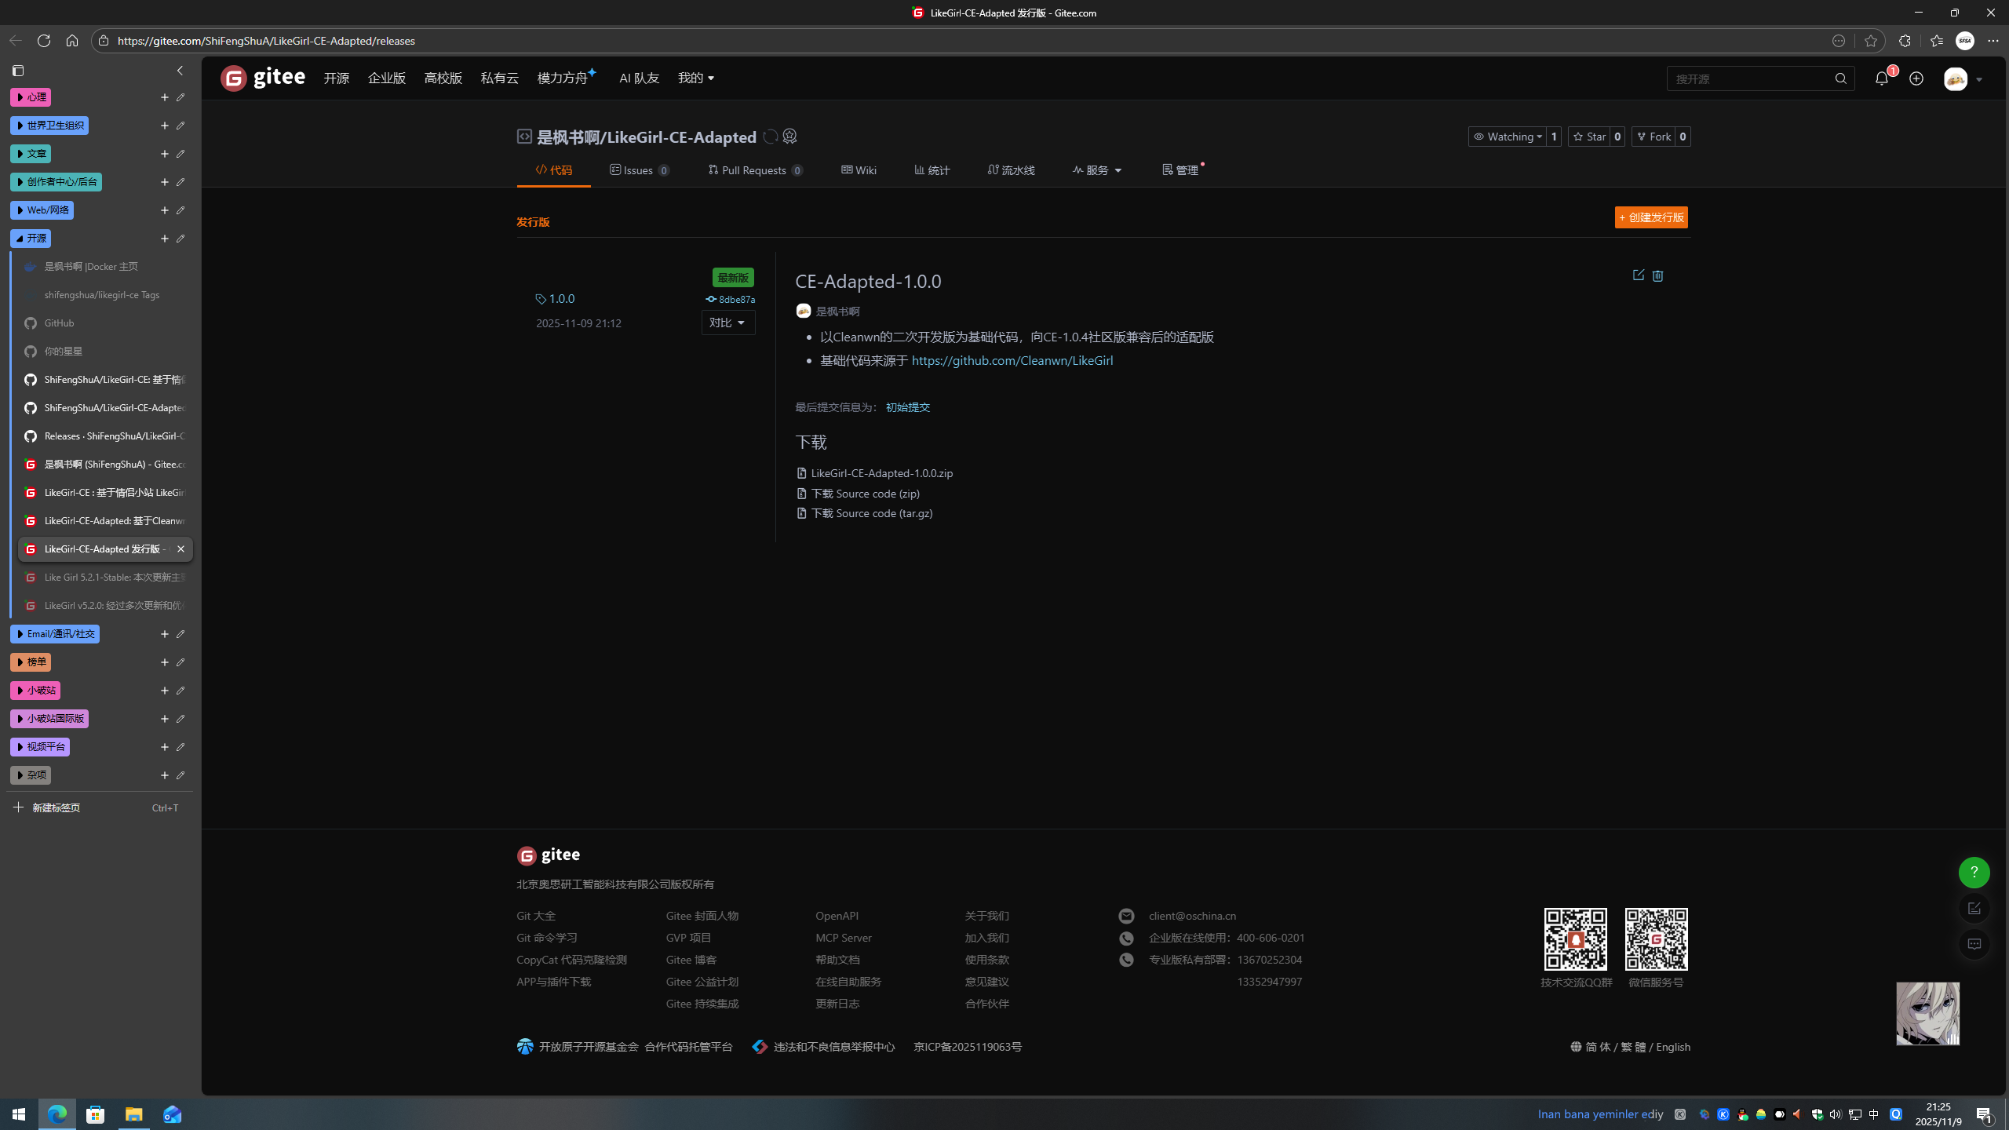Open the Watching dropdown

pyautogui.click(x=1507, y=137)
